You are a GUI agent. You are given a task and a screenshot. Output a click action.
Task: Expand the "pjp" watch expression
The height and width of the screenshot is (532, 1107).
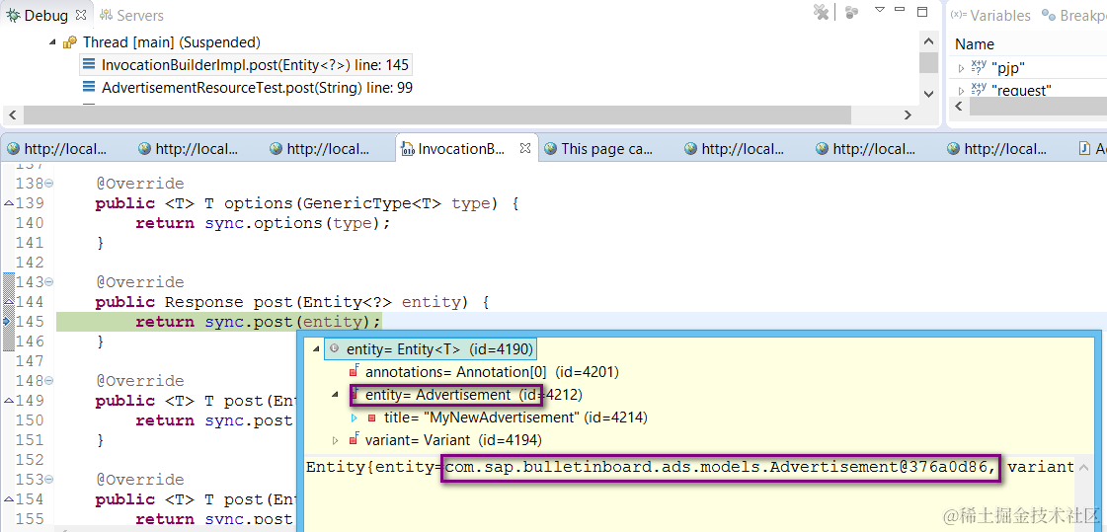point(961,68)
